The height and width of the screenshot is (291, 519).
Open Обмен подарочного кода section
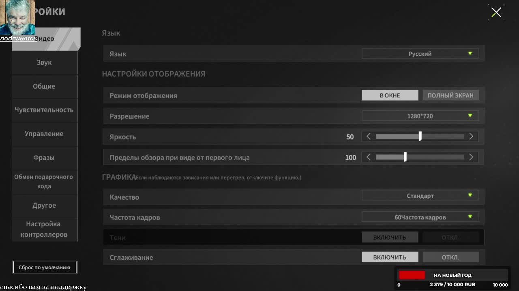pos(44,181)
